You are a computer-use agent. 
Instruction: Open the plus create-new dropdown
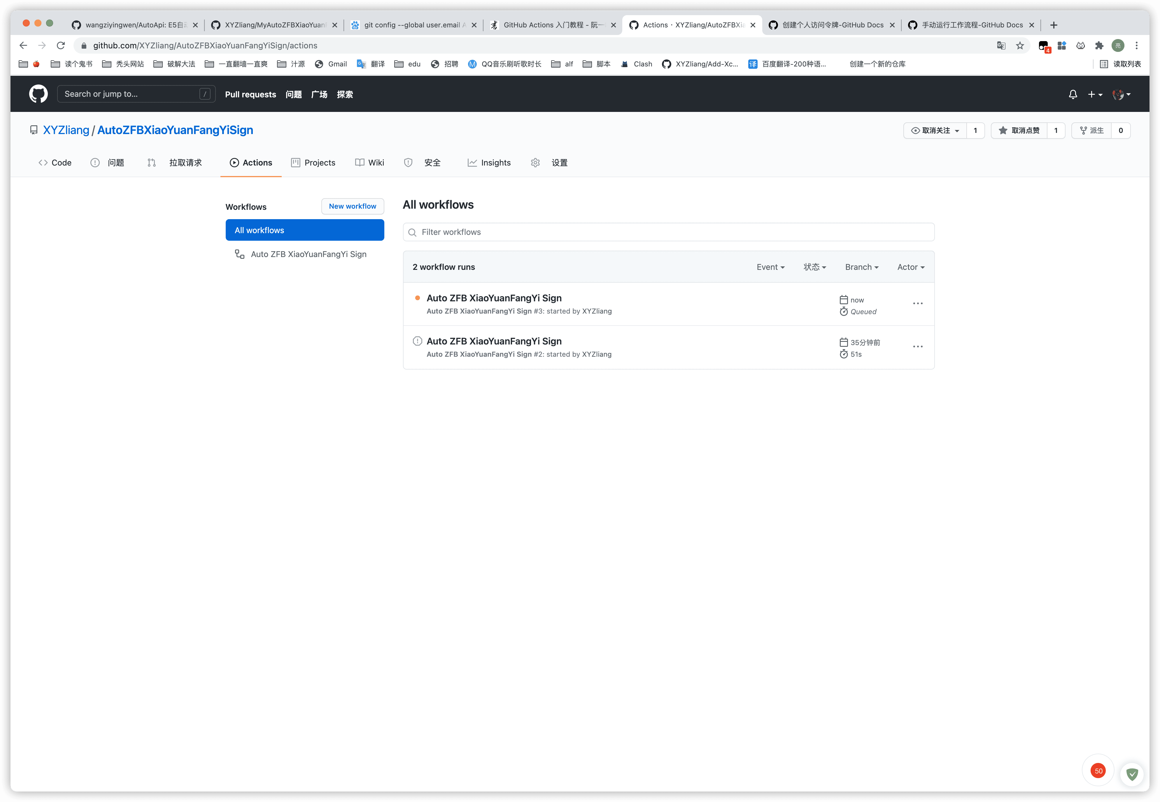pyautogui.click(x=1095, y=94)
